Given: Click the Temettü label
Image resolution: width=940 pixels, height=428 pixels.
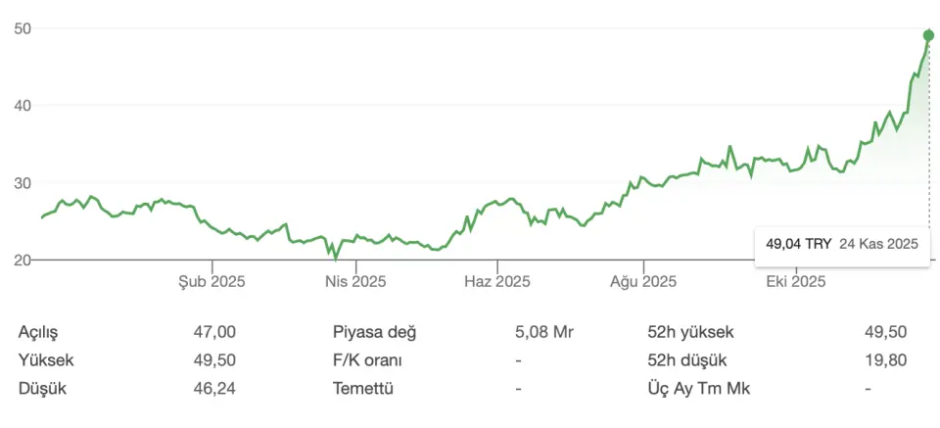Looking at the screenshot, I should click(x=362, y=389).
